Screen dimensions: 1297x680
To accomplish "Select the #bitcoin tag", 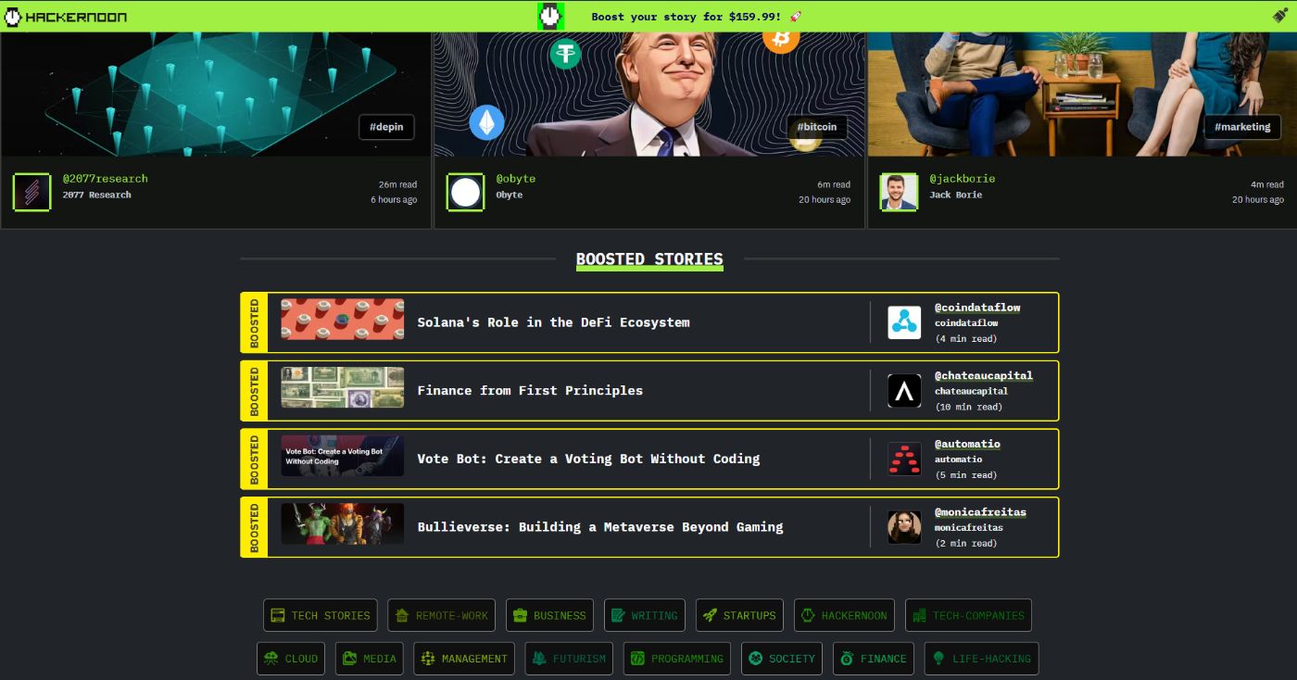I will click(x=816, y=127).
